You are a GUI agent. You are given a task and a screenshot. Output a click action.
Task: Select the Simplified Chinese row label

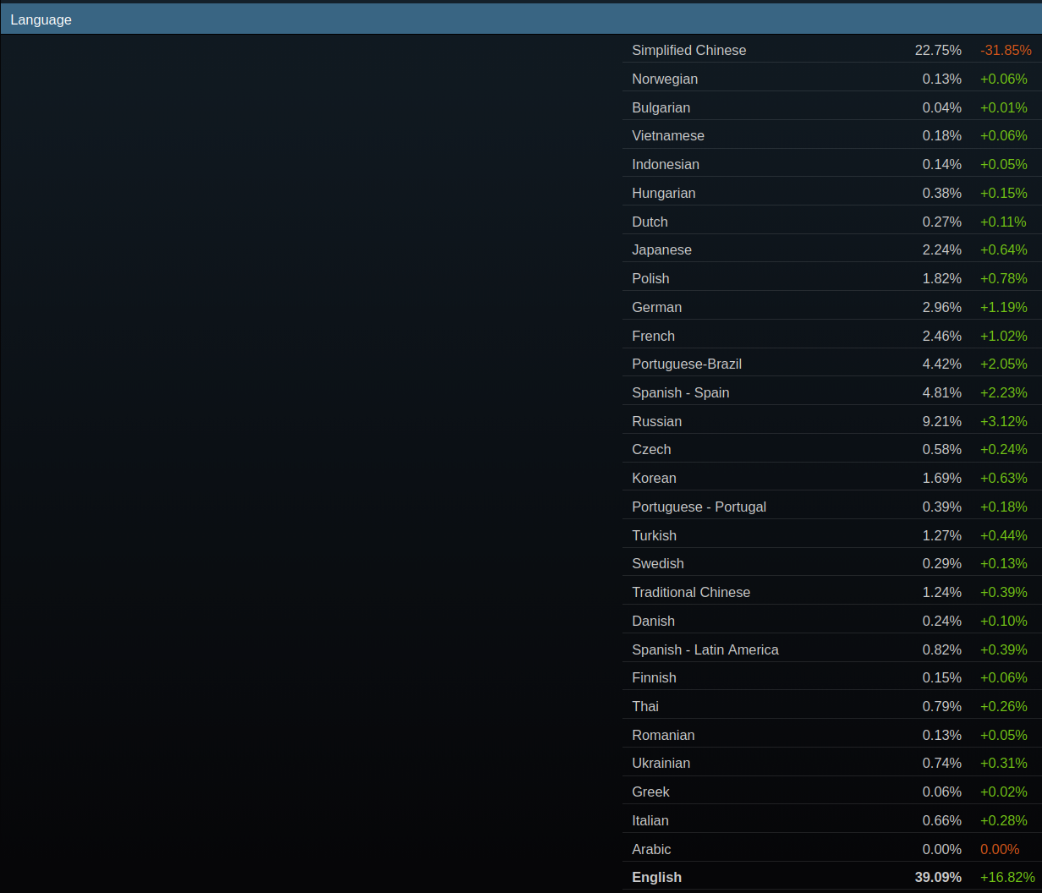[689, 50]
